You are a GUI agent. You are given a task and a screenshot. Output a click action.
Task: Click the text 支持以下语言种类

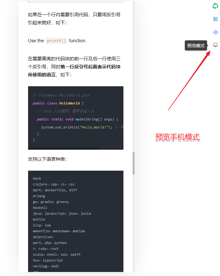(47, 159)
